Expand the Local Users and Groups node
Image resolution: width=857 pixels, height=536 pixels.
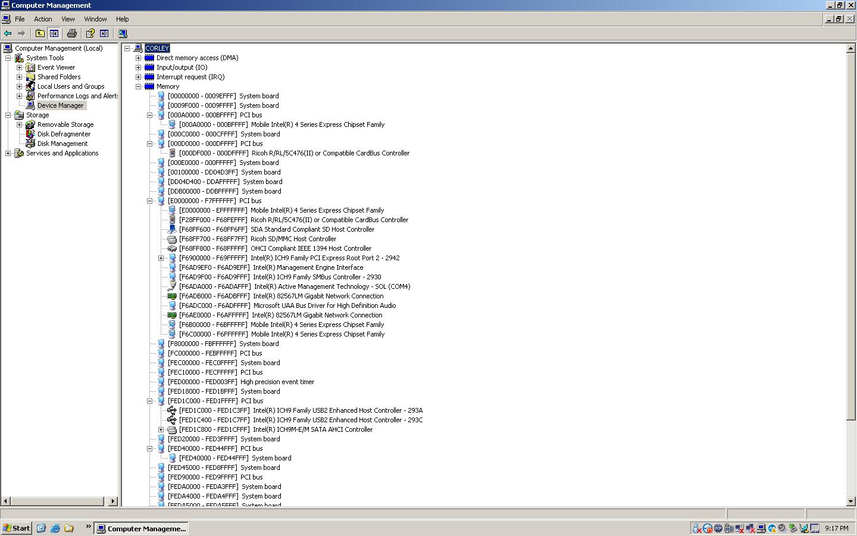tap(19, 86)
